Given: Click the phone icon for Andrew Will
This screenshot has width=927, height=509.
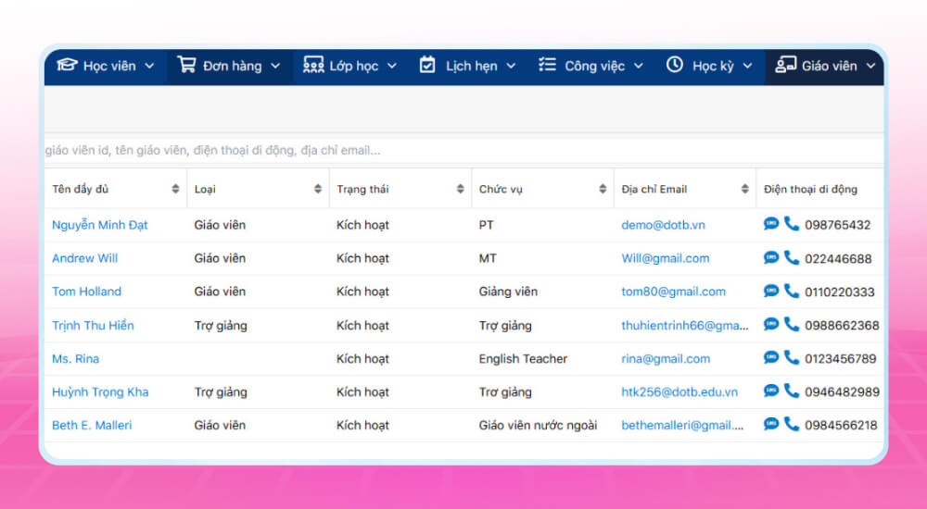Looking at the screenshot, I should coord(791,257).
